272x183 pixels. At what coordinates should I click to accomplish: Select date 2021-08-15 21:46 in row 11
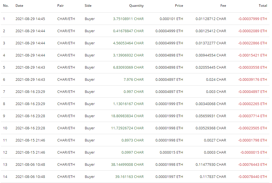(30, 140)
